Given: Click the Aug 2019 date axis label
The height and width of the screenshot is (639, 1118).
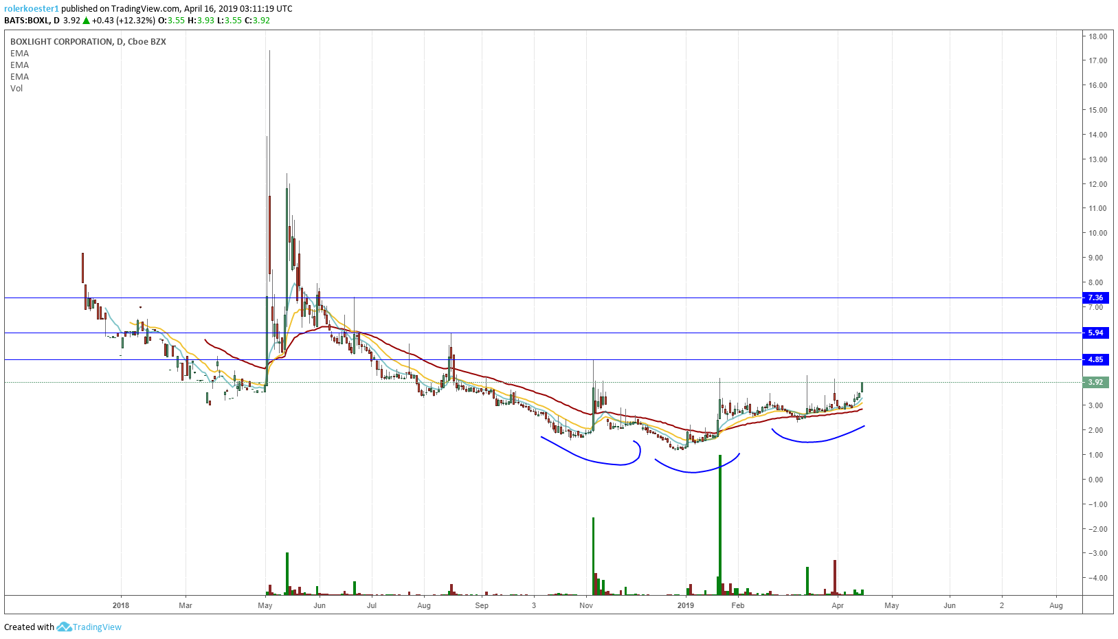Looking at the screenshot, I should click(x=1056, y=605).
